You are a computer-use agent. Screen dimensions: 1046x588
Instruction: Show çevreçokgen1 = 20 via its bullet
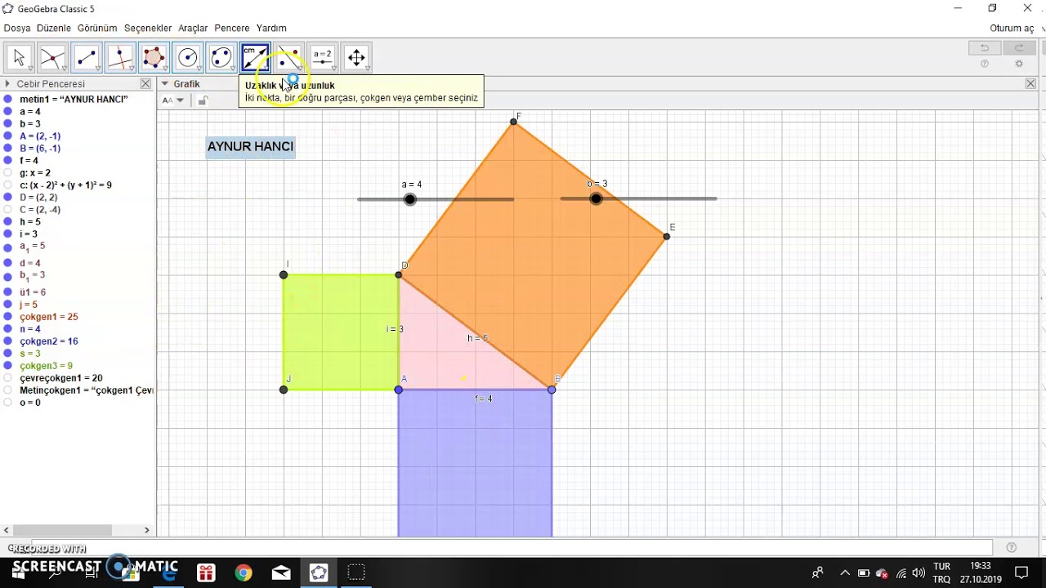point(8,378)
